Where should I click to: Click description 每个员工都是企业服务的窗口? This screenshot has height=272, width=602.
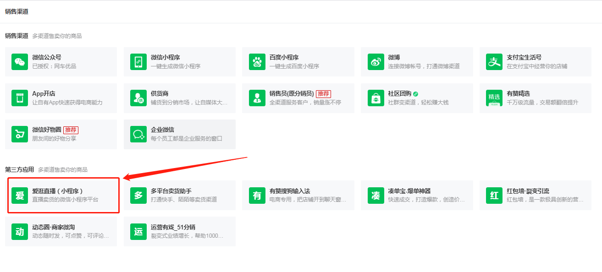click(x=187, y=139)
